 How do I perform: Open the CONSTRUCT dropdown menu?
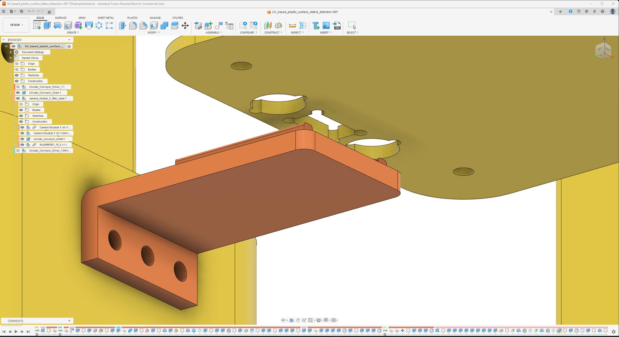[273, 32]
